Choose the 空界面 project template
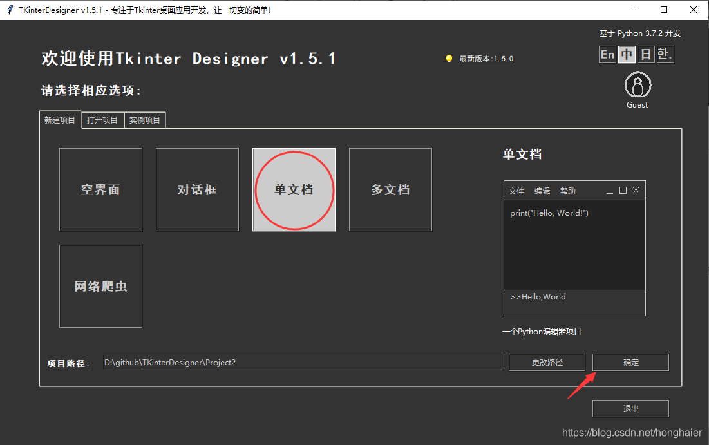This screenshot has height=445, width=709. tap(101, 189)
